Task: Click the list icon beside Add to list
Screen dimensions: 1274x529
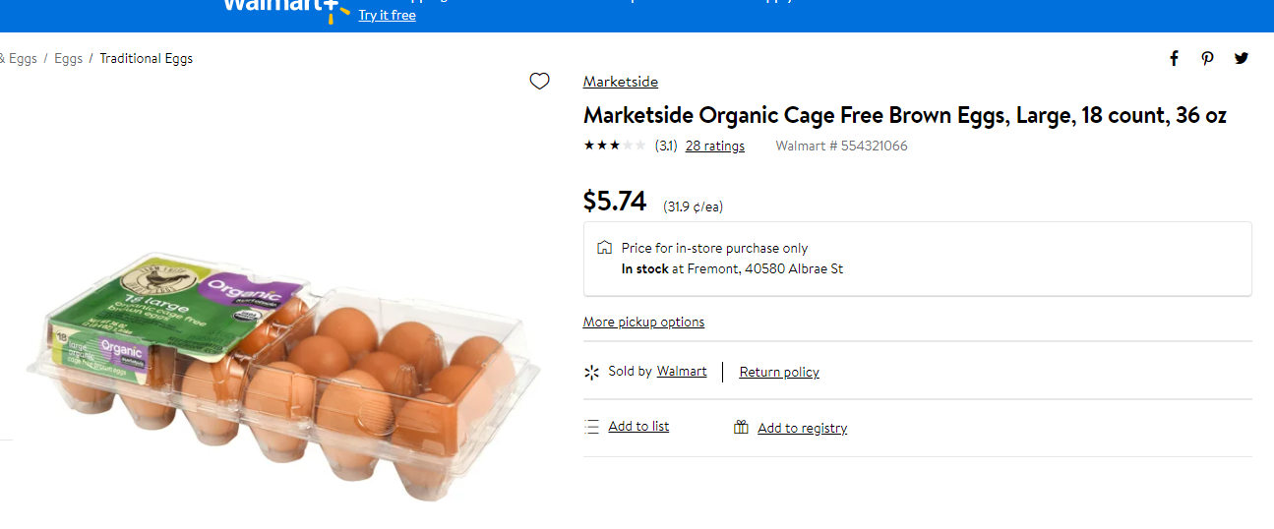Action: [x=591, y=427]
